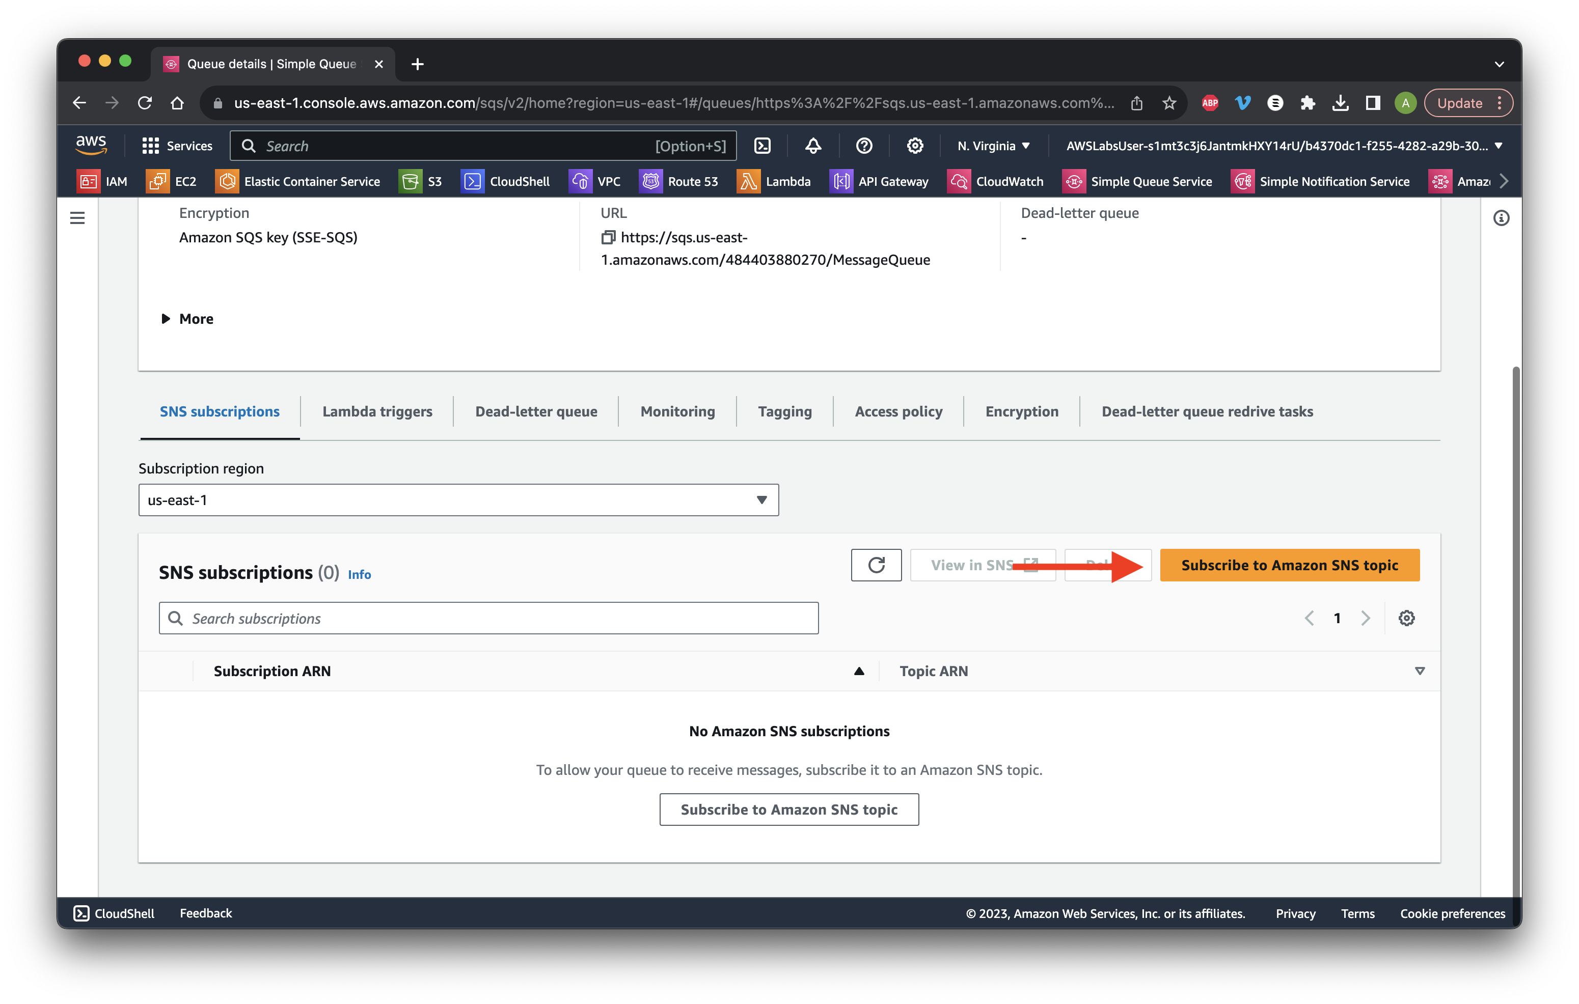Click the browser address bar
Screen dimensions: 1579x1004
coord(673,103)
